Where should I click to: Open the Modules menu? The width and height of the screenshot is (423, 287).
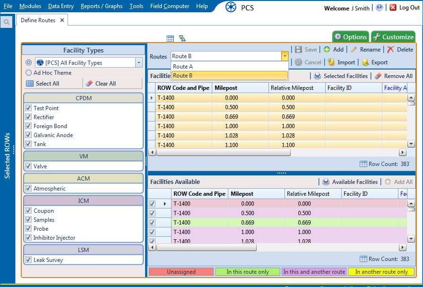pos(30,6)
